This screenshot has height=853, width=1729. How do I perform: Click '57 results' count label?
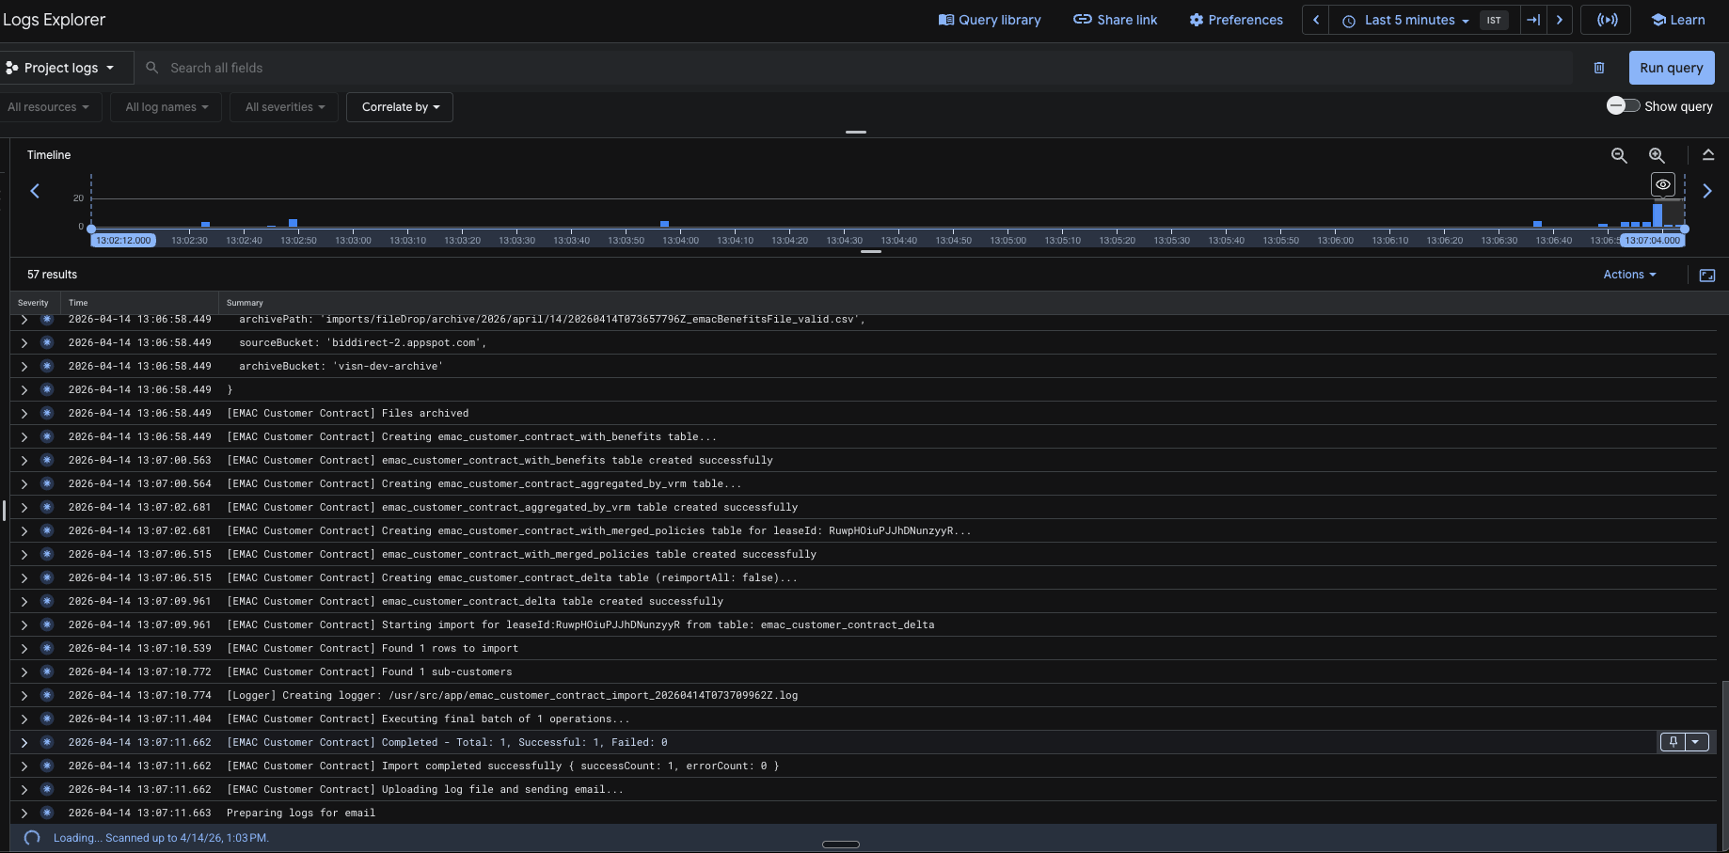click(x=52, y=275)
